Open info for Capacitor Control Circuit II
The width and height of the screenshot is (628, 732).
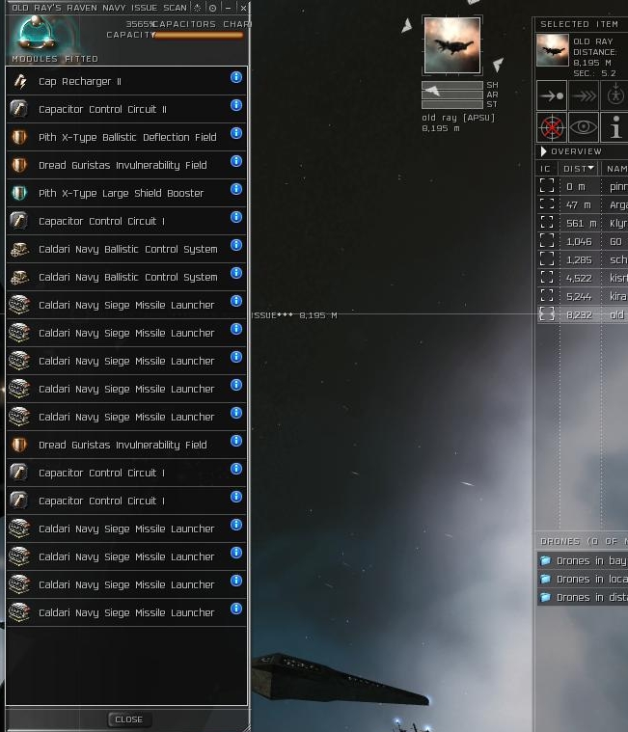(236, 105)
